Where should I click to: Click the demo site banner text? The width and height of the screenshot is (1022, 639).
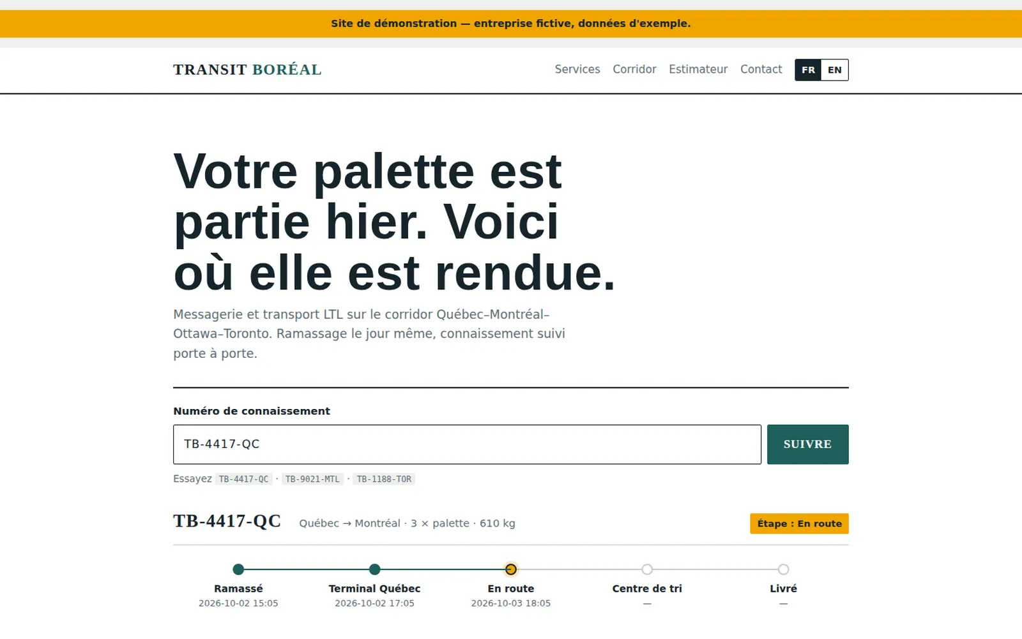511,24
